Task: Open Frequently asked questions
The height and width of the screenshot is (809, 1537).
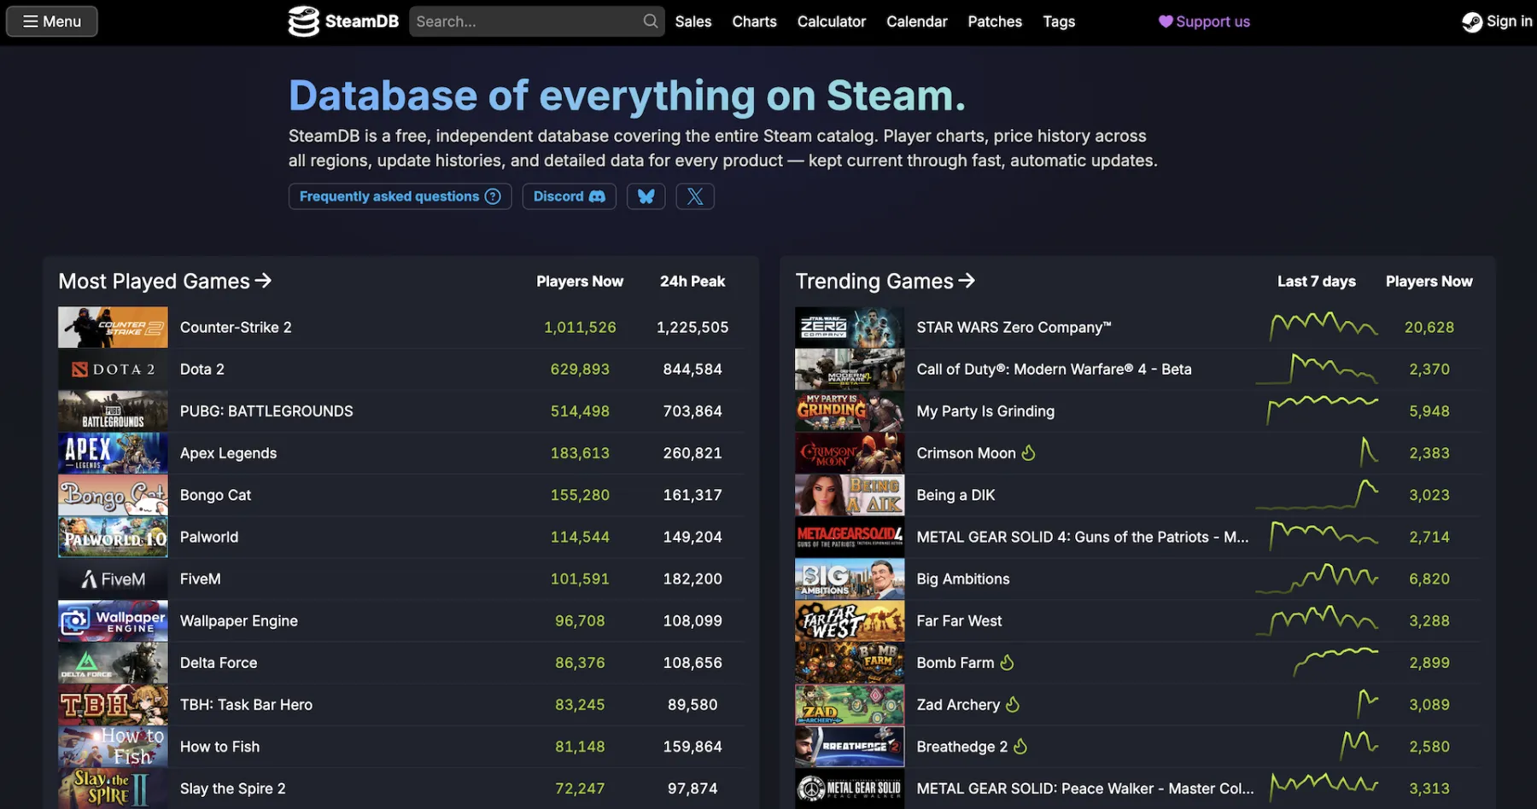Action: [x=400, y=196]
